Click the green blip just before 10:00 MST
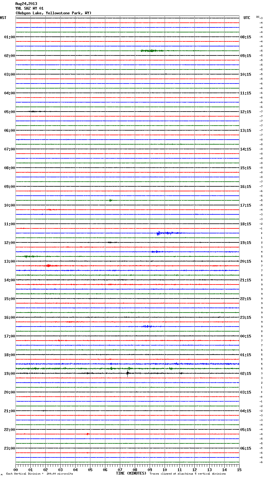The image size is (264, 478). (x=111, y=200)
